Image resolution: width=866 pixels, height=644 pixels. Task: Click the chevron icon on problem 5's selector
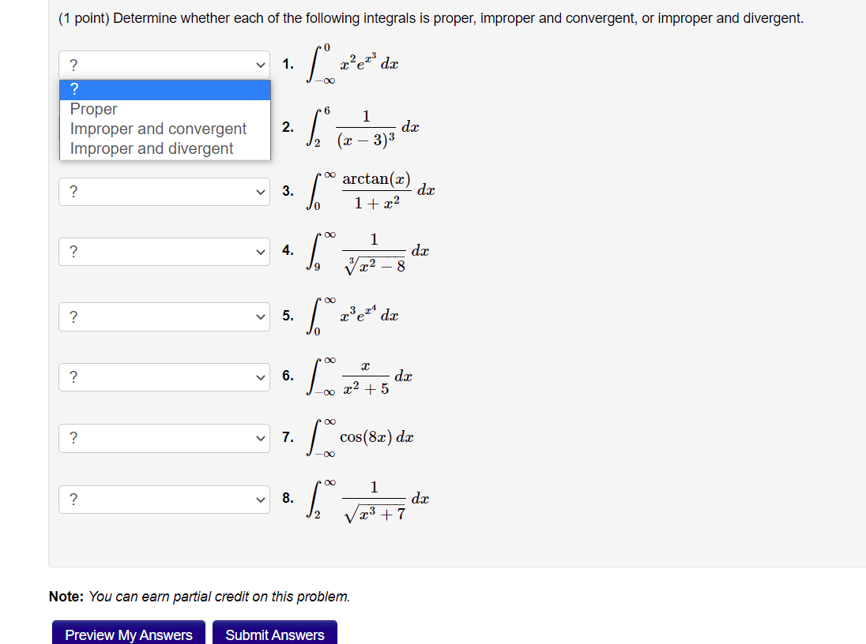tap(260, 316)
